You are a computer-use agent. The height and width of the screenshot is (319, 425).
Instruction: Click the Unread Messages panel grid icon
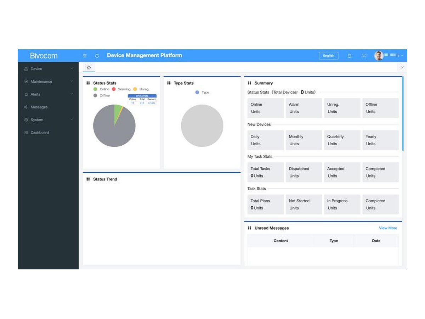(x=249, y=228)
